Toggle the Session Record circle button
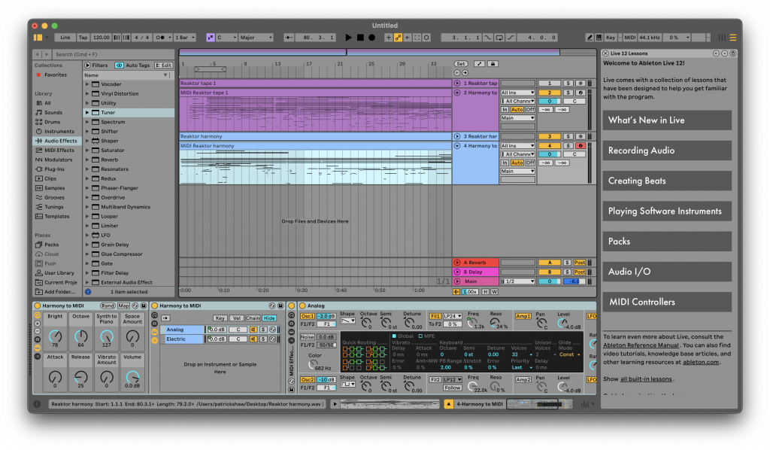The image size is (770, 450). point(426,38)
